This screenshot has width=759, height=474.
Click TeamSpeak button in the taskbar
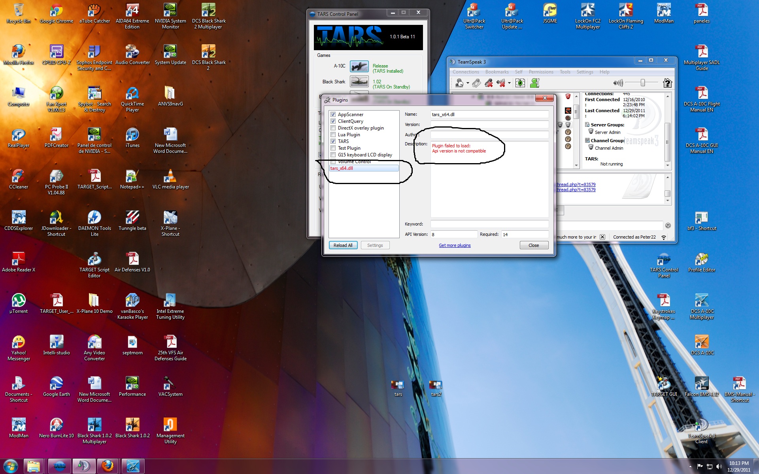(x=84, y=466)
